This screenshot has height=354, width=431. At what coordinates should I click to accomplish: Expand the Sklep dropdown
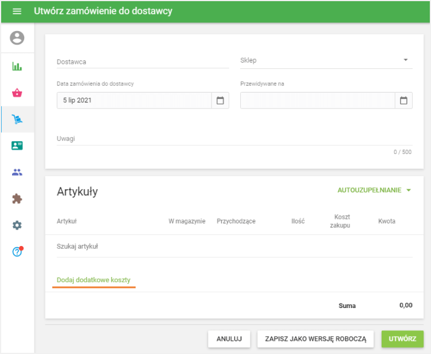click(x=405, y=60)
